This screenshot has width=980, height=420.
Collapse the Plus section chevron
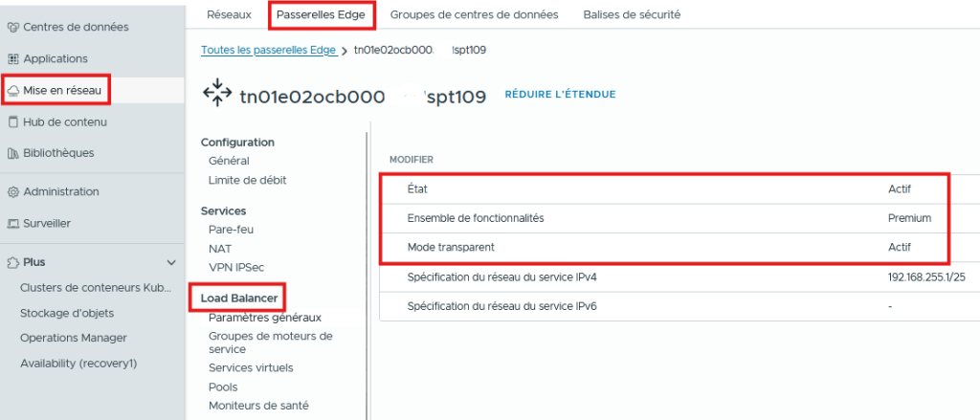(x=171, y=262)
